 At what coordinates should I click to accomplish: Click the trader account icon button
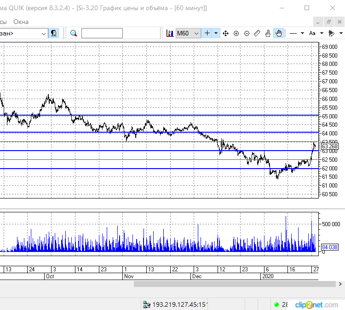click(x=53, y=33)
